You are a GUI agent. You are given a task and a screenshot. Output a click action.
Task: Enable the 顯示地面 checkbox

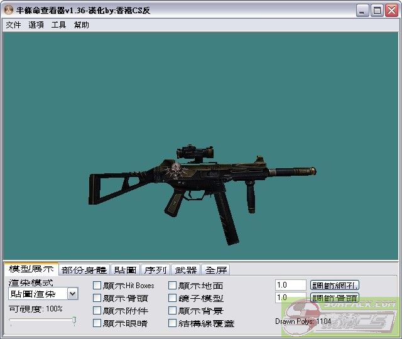173,286
